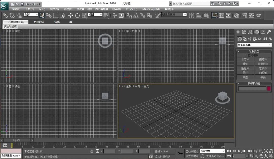Click the 长方体 box primitive button

pyautogui.click(x=245, y=59)
